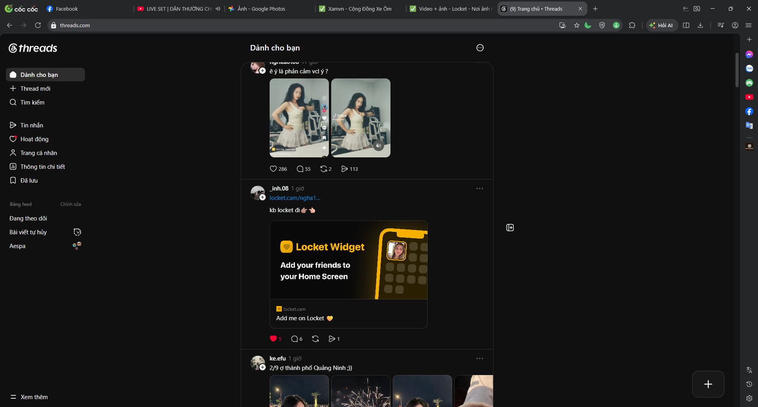Screen dimensions: 758x407
Task: Reload the Threads page
Action: point(38,25)
